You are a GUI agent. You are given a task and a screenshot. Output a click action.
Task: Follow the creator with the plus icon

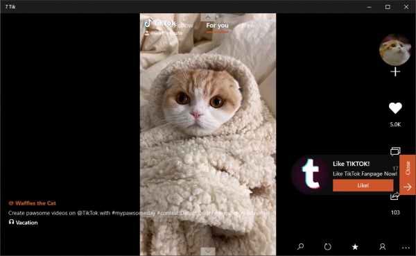395,71
